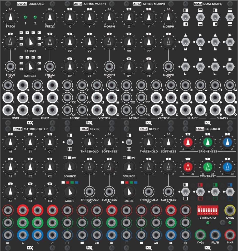Click the blue jack above label C

(x=52, y=235)
